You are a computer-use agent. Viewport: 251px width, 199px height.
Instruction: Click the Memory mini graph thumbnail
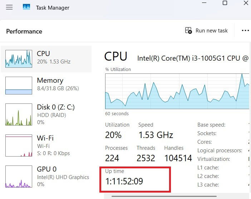coord(19,86)
